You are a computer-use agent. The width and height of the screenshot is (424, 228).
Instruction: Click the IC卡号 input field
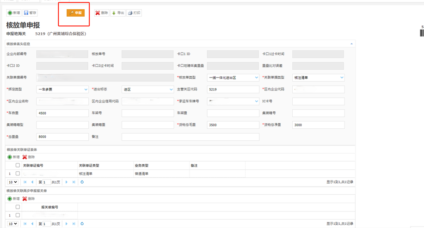pyautogui.click(x=318, y=101)
